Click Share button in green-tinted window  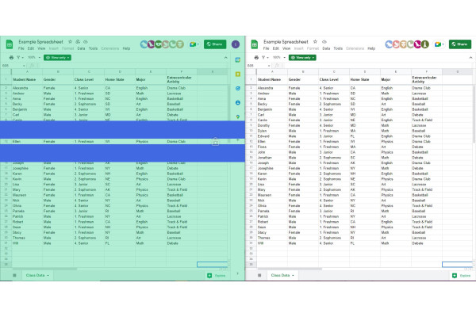coord(215,44)
